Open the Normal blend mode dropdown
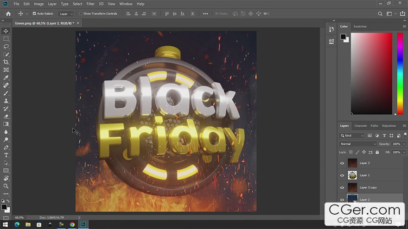 pos(357,144)
